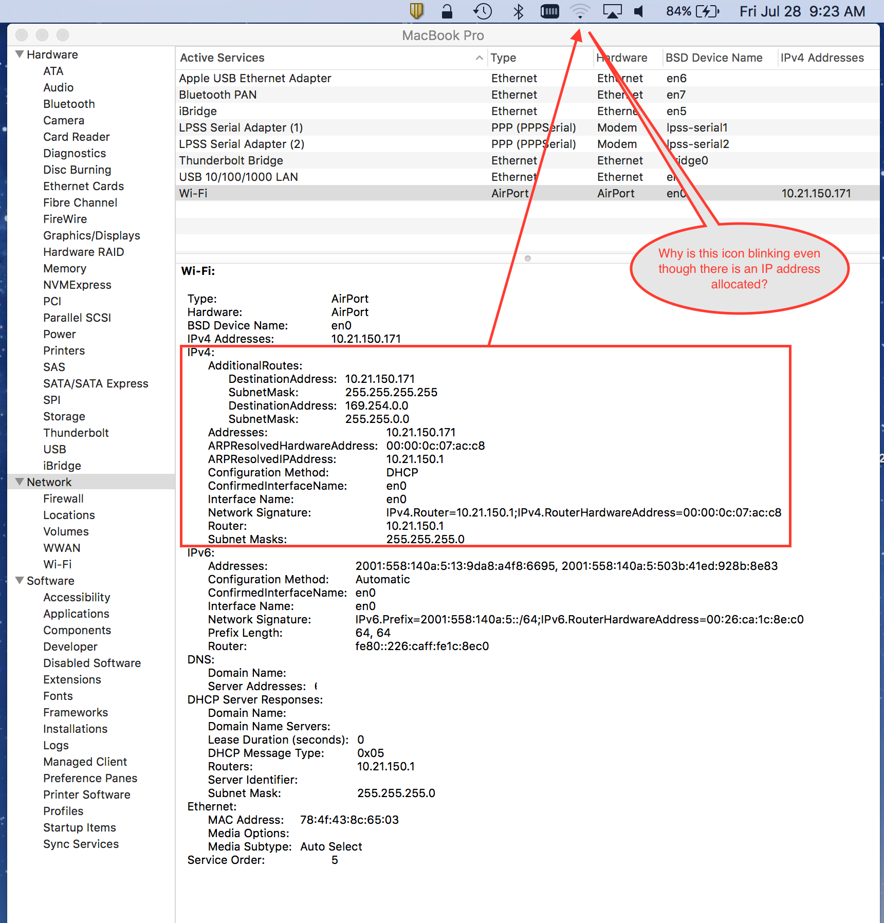884x923 pixels.
Task: Select USB in the sidebar
Action: tap(55, 449)
